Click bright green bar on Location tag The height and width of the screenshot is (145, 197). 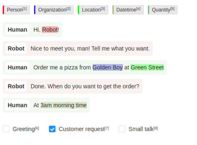[x=79, y=10]
